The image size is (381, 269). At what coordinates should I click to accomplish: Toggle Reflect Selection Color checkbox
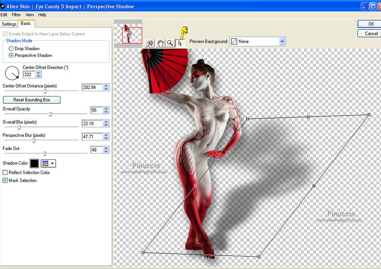5,173
